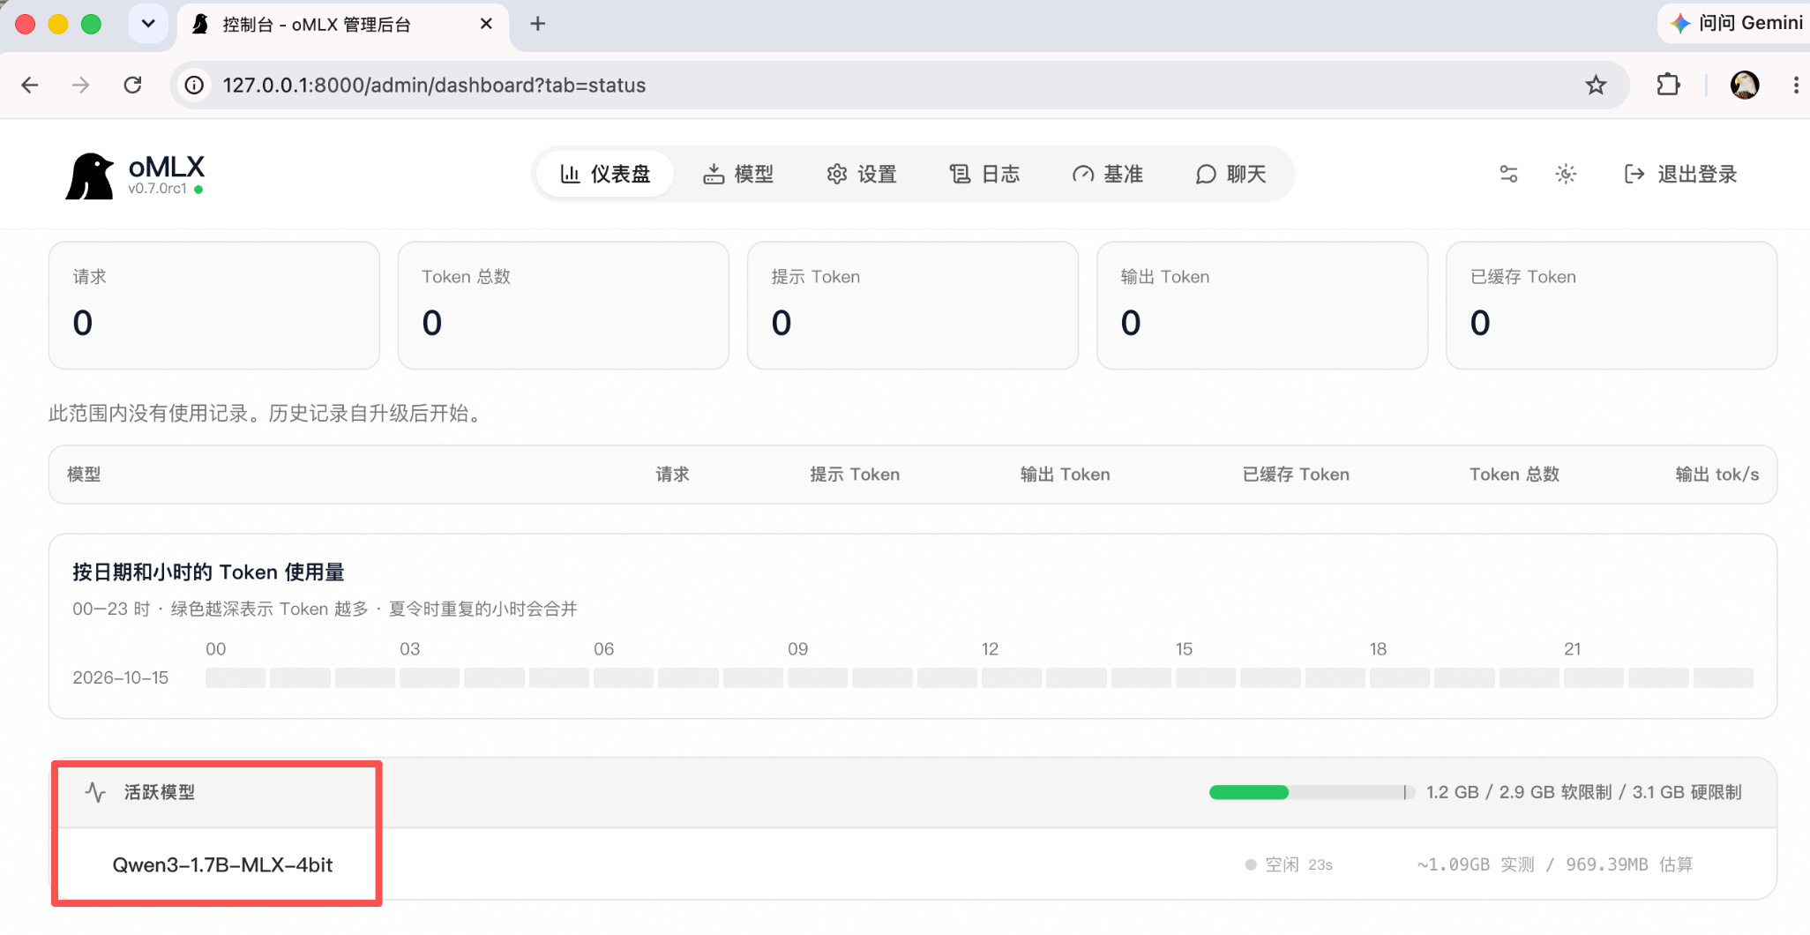Click the browser forward arrow

coord(81,85)
